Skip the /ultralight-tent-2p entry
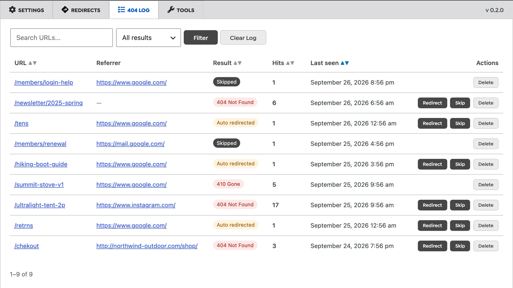Image resolution: width=513 pixels, height=288 pixels. coord(460,205)
